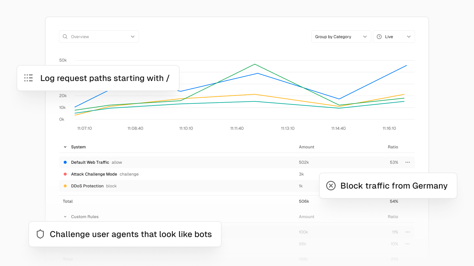
Task: Click the circled X icon on Block traffic card
Action: pos(331,186)
